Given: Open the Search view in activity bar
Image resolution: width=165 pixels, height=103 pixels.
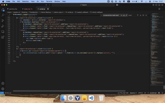Looking at the screenshot, I should [x=3, y=15].
